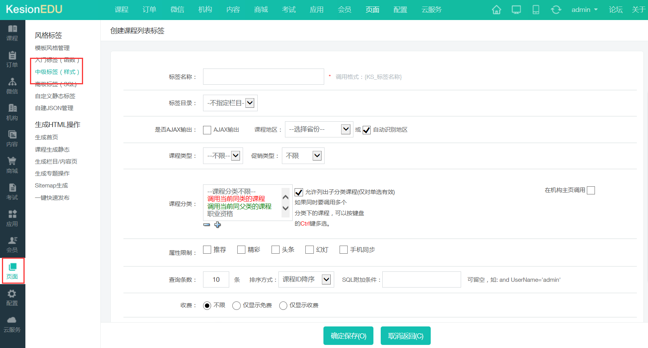
Task: Check the 精彩 attribute checkbox
Action: [241, 249]
